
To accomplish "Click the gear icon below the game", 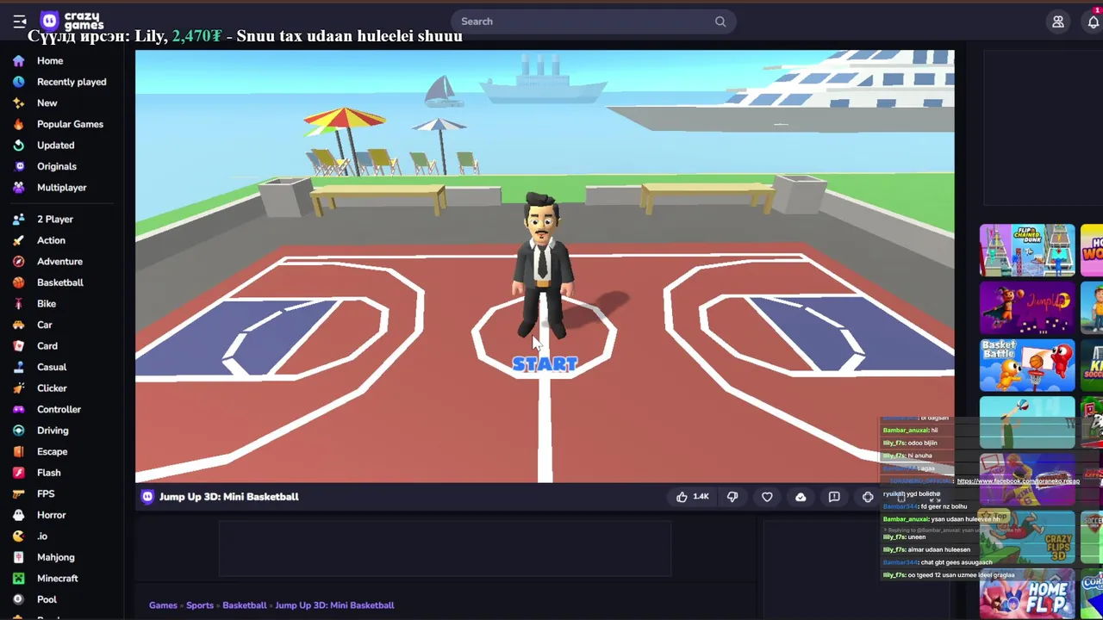I will point(868,497).
